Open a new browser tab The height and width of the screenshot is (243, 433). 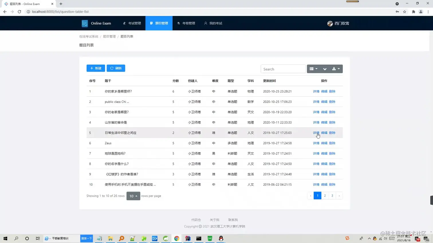(61, 4)
